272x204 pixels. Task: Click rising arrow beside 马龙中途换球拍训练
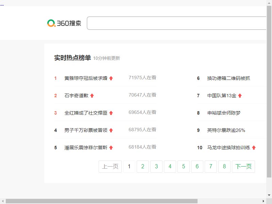[x=254, y=148]
